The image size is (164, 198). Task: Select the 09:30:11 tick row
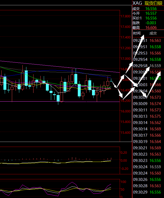pyautogui.click(x=148, y=110)
